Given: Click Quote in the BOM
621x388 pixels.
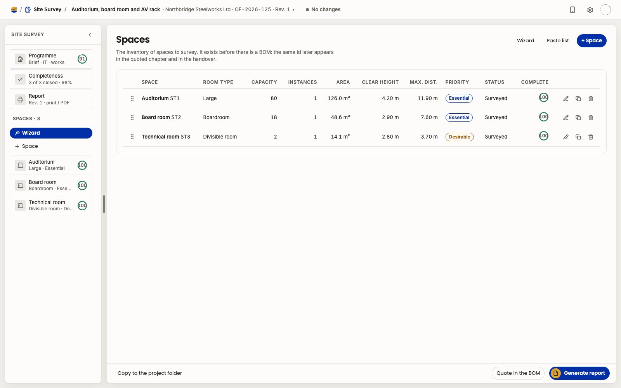Looking at the screenshot, I should tap(518, 373).
